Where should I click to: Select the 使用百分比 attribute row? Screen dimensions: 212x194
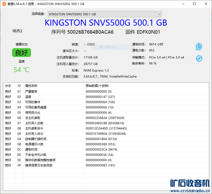[x=33, y=113]
